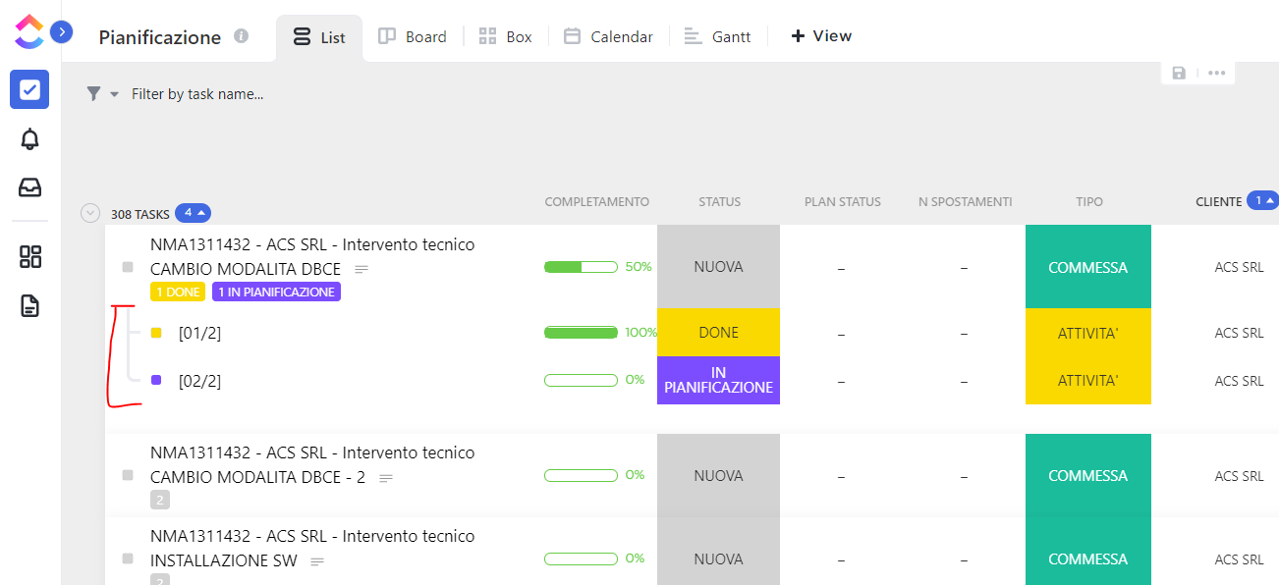
Task: Click the 50% completamento progress bar
Action: coord(581,267)
